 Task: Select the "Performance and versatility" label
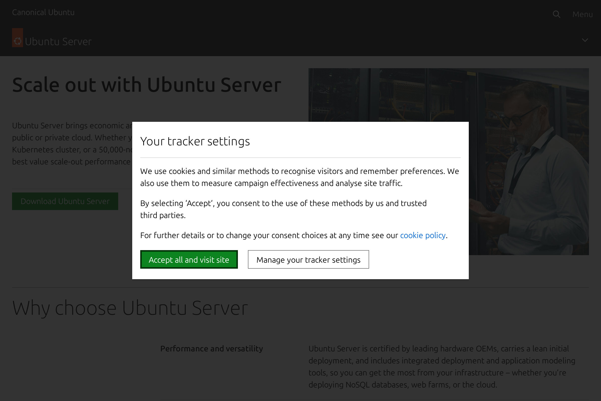211,348
